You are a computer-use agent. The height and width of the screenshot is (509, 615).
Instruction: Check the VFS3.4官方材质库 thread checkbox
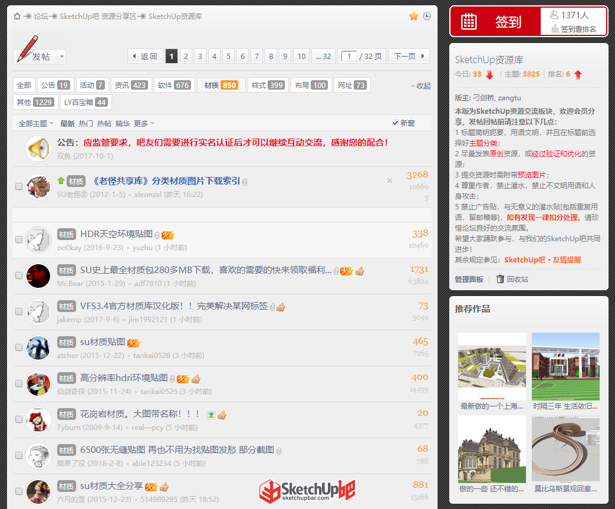pyautogui.click(x=19, y=311)
